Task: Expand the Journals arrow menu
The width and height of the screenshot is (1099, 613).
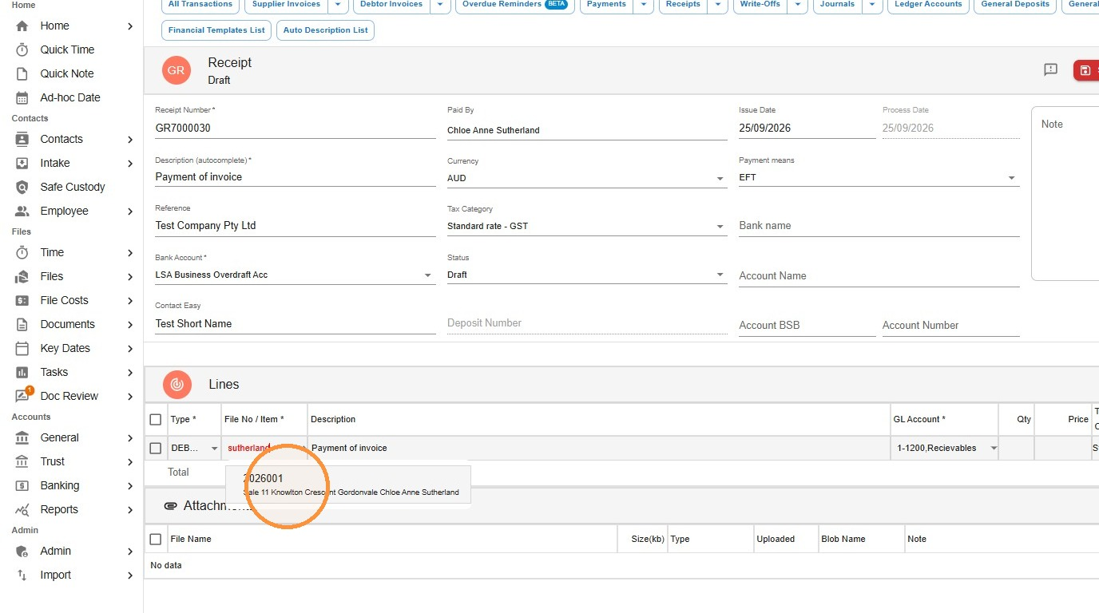Action: (x=872, y=5)
